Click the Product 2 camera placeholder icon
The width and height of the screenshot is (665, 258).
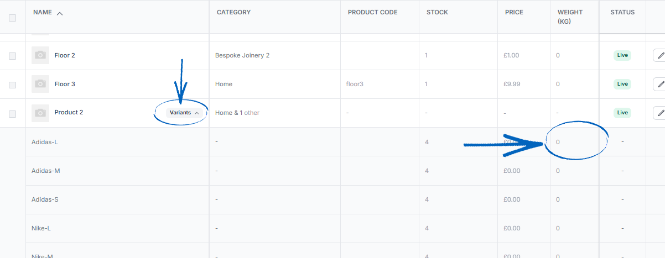click(x=40, y=113)
